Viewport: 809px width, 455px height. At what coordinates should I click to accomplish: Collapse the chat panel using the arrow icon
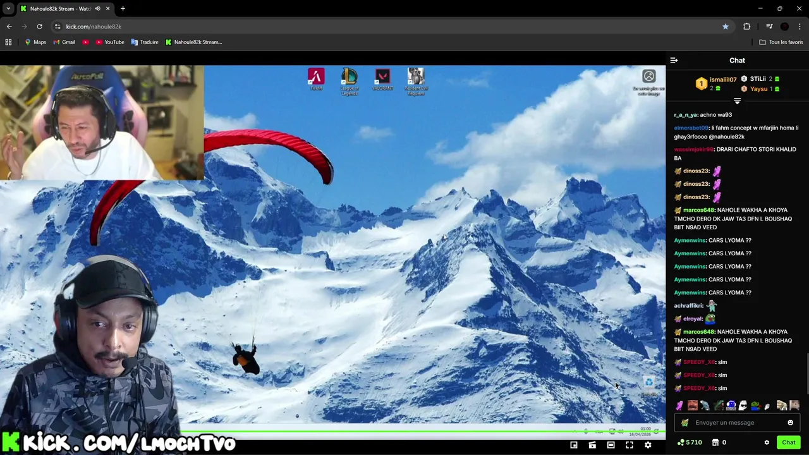point(674,61)
